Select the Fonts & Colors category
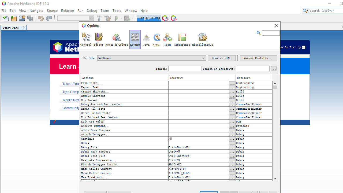Viewport: 343px width, 193px height. pos(117,40)
